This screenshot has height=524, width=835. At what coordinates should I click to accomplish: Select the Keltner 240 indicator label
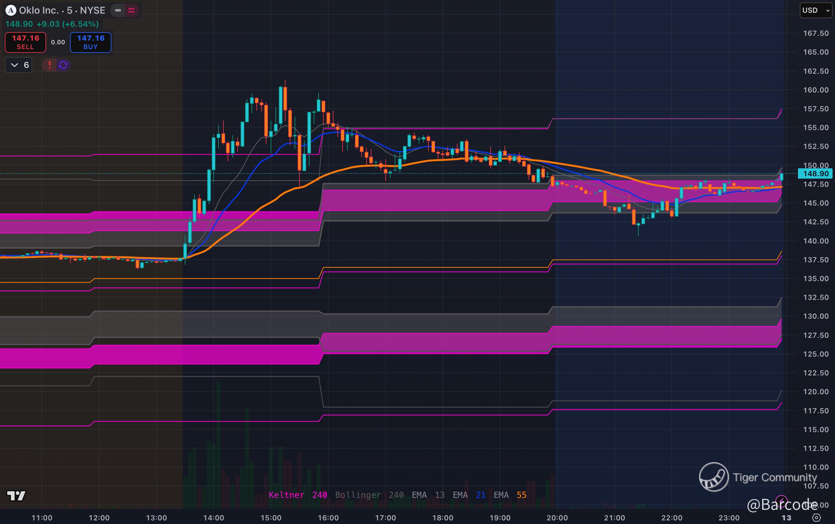298,495
